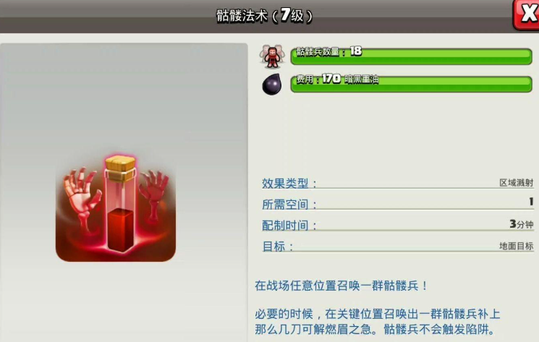539x342 pixels.
Task: Click the 必要的时候 description paragraph
Action: click(x=377, y=322)
